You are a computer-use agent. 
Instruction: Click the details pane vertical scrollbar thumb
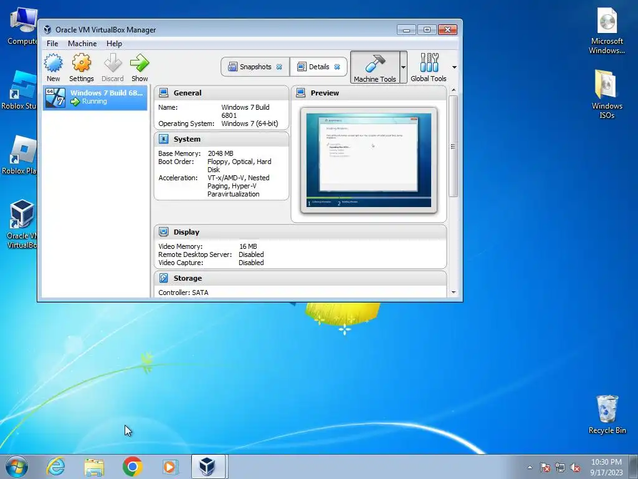pos(454,146)
